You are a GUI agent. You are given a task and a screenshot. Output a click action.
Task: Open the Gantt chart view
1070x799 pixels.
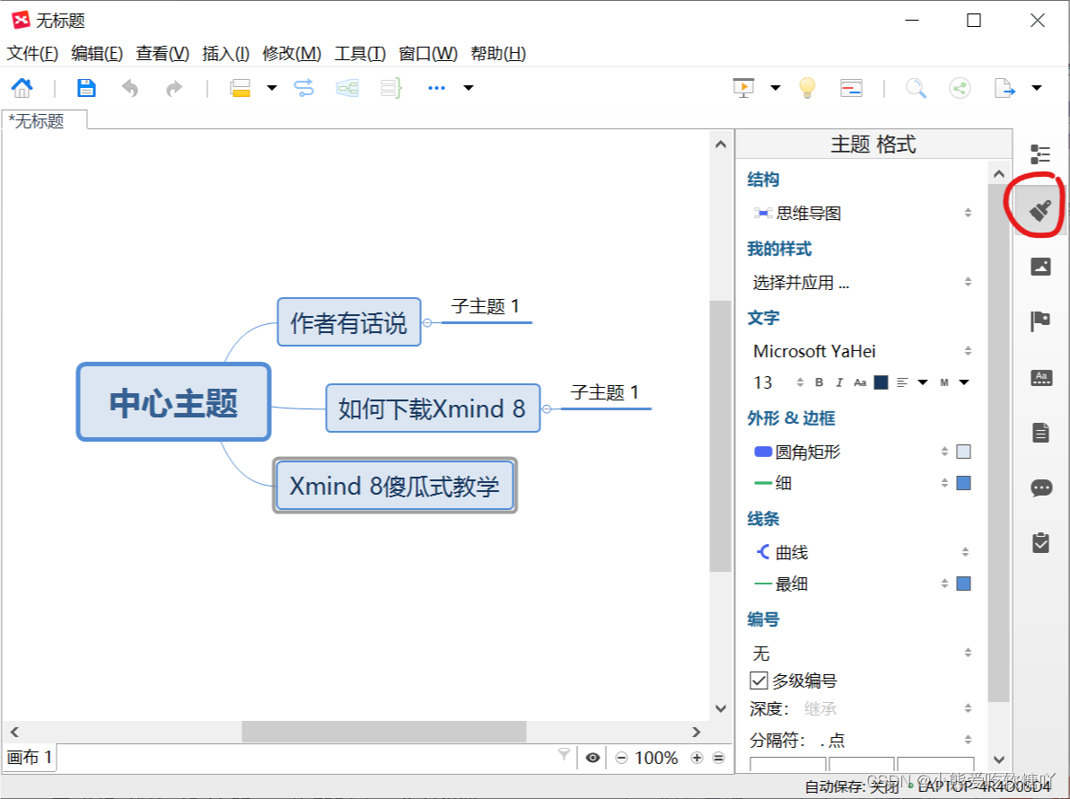click(851, 88)
